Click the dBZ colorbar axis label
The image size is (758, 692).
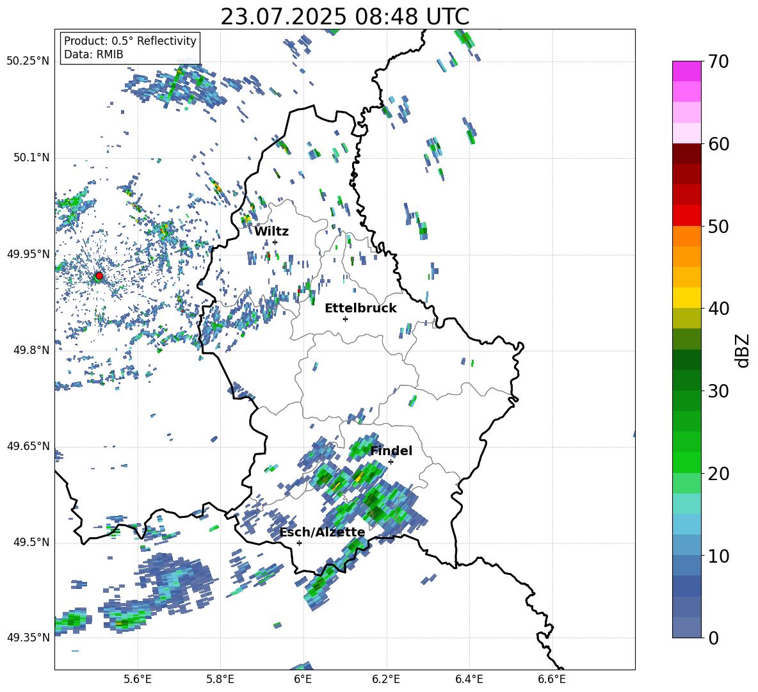click(743, 350)
